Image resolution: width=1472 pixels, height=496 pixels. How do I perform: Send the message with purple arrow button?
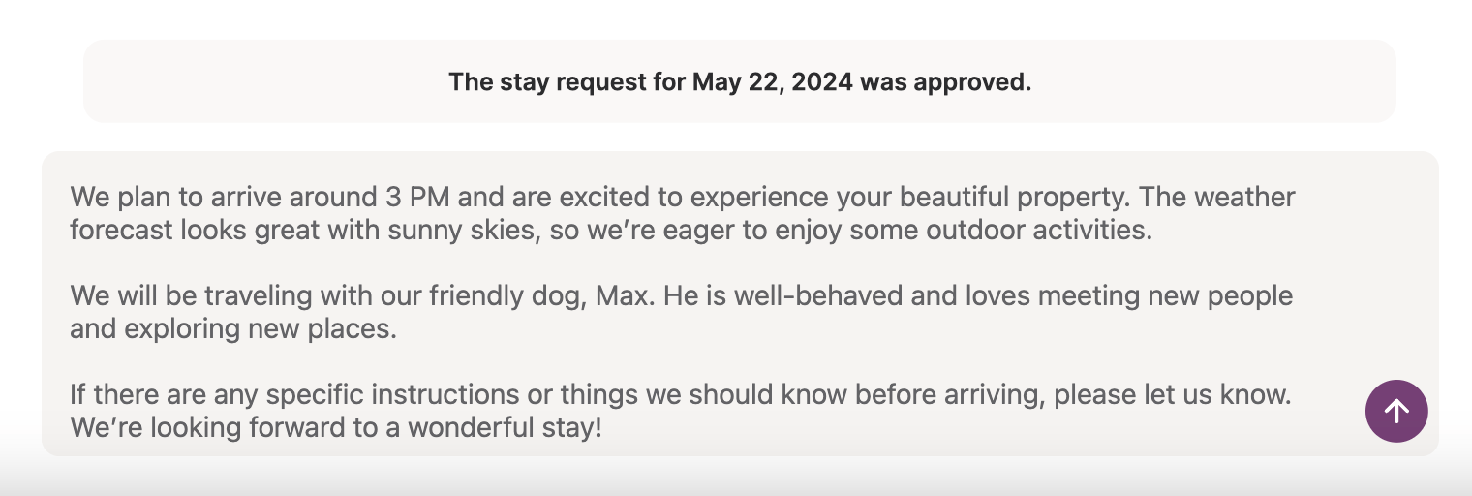[1396, 412]
